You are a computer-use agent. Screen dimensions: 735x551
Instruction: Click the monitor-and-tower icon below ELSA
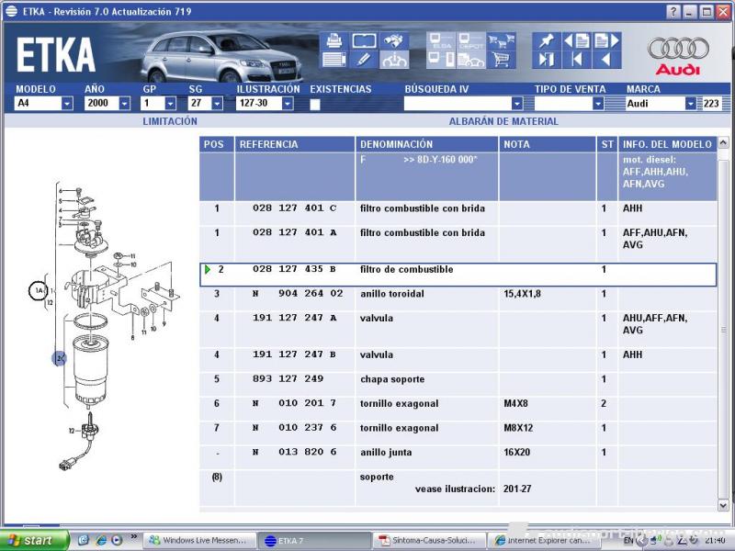tap(441, 60)
